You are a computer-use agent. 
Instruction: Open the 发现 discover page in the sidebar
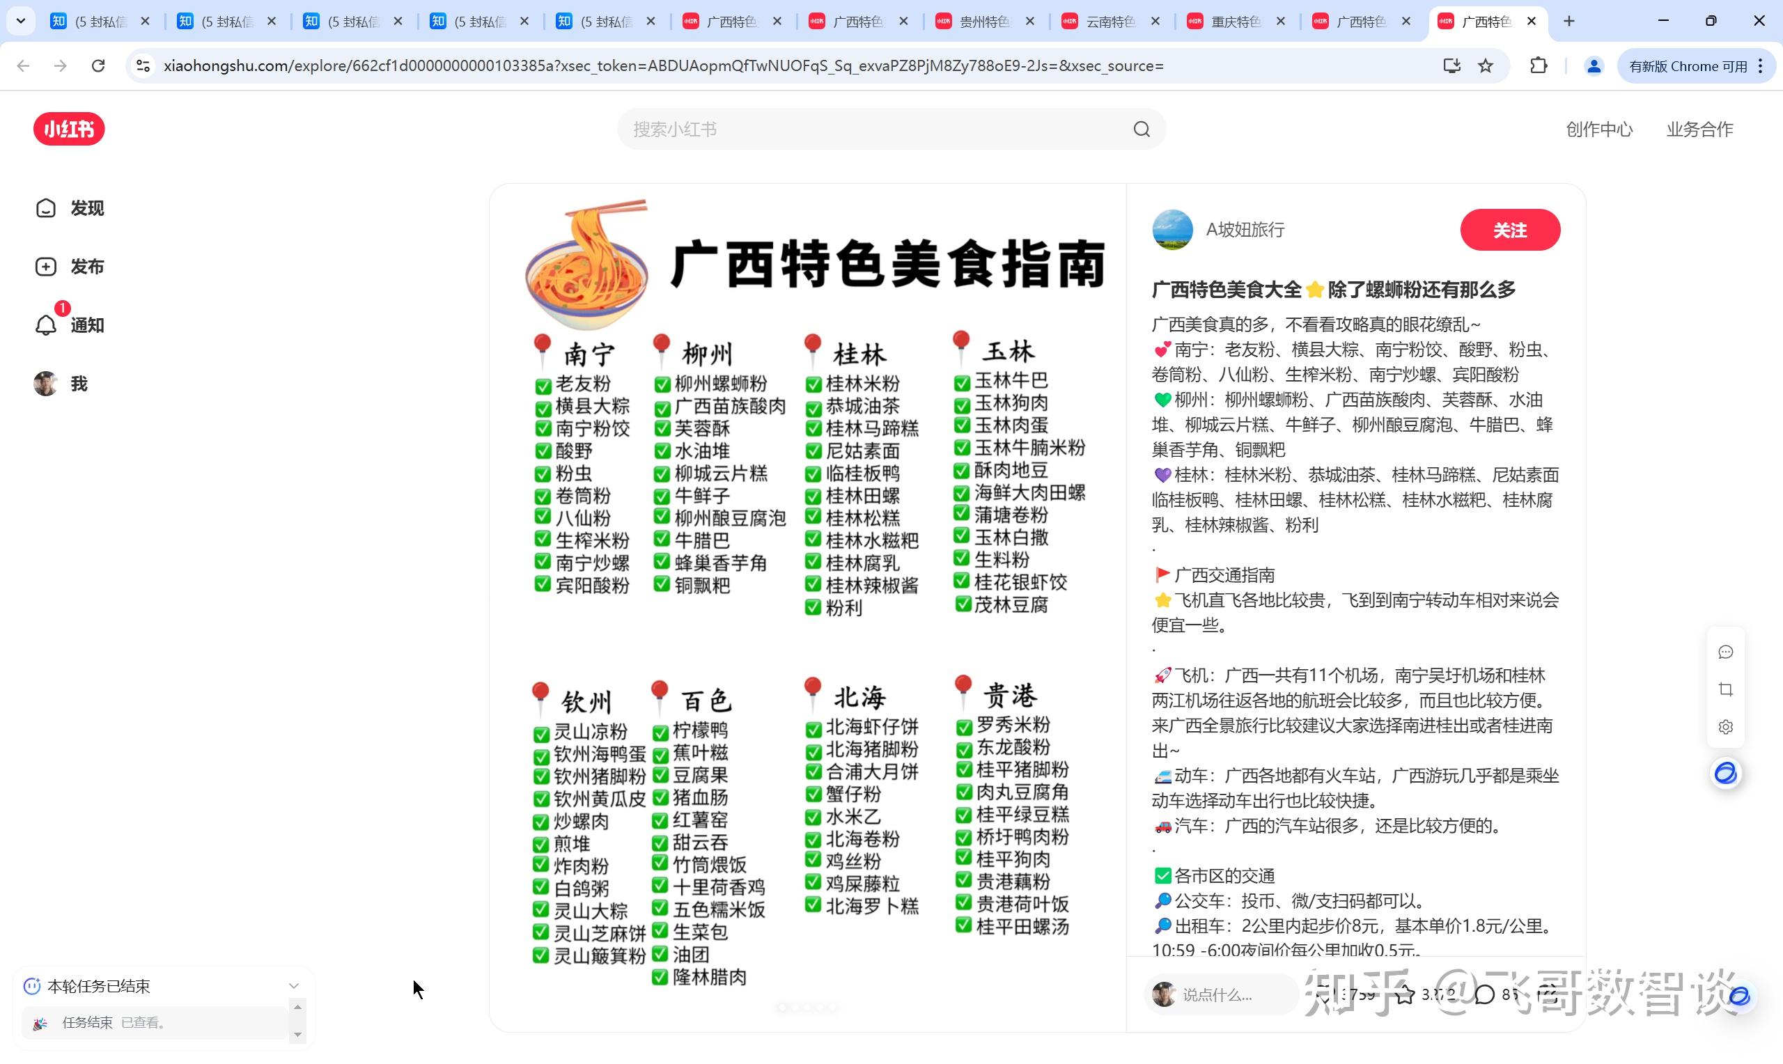70,208
